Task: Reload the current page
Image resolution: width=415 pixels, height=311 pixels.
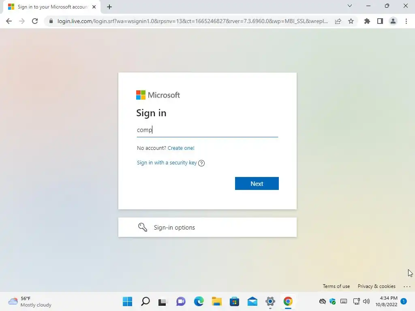Action: pos(35,21)
